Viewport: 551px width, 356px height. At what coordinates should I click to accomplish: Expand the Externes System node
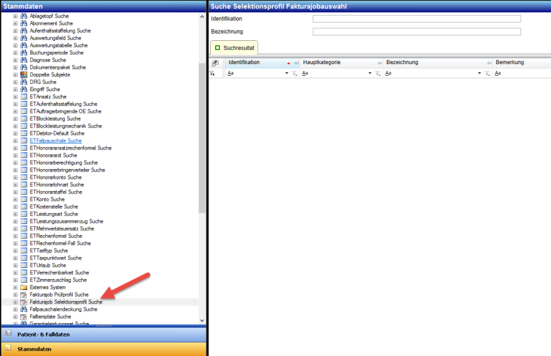click(x=15, y=288)
